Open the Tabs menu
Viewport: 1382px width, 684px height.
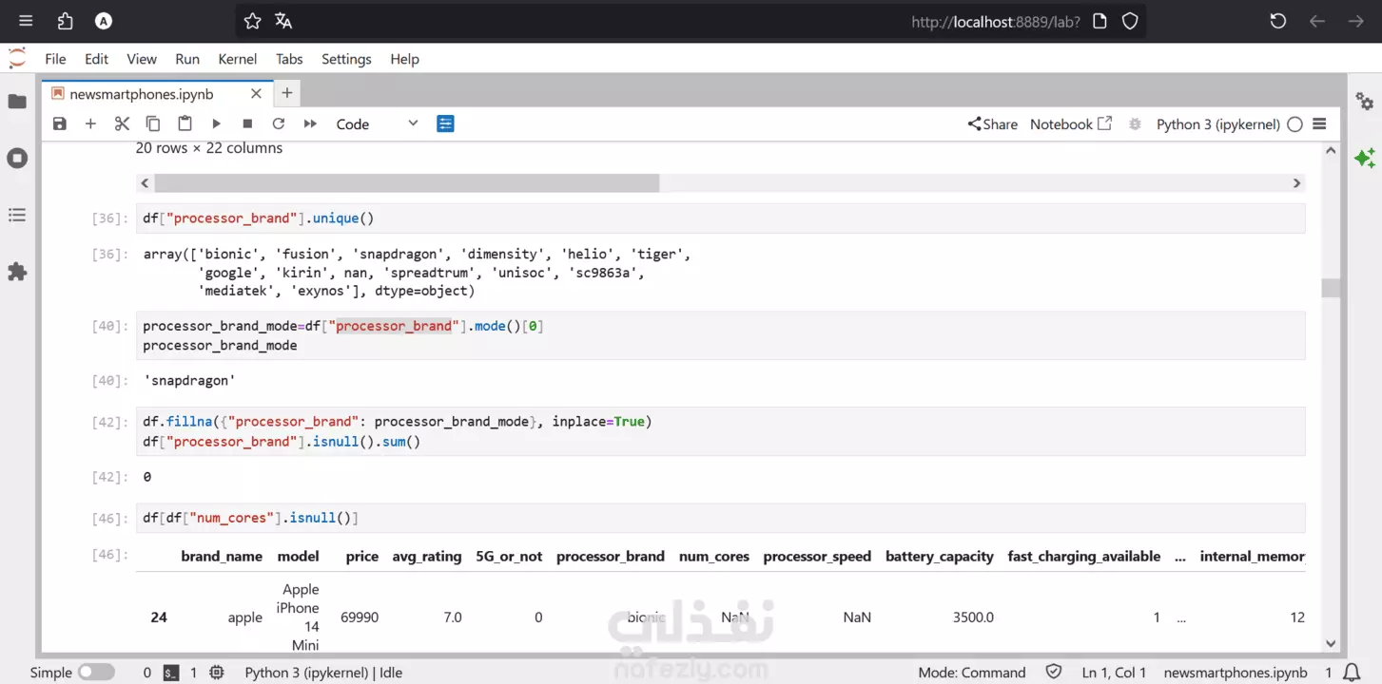coord(289,59)
